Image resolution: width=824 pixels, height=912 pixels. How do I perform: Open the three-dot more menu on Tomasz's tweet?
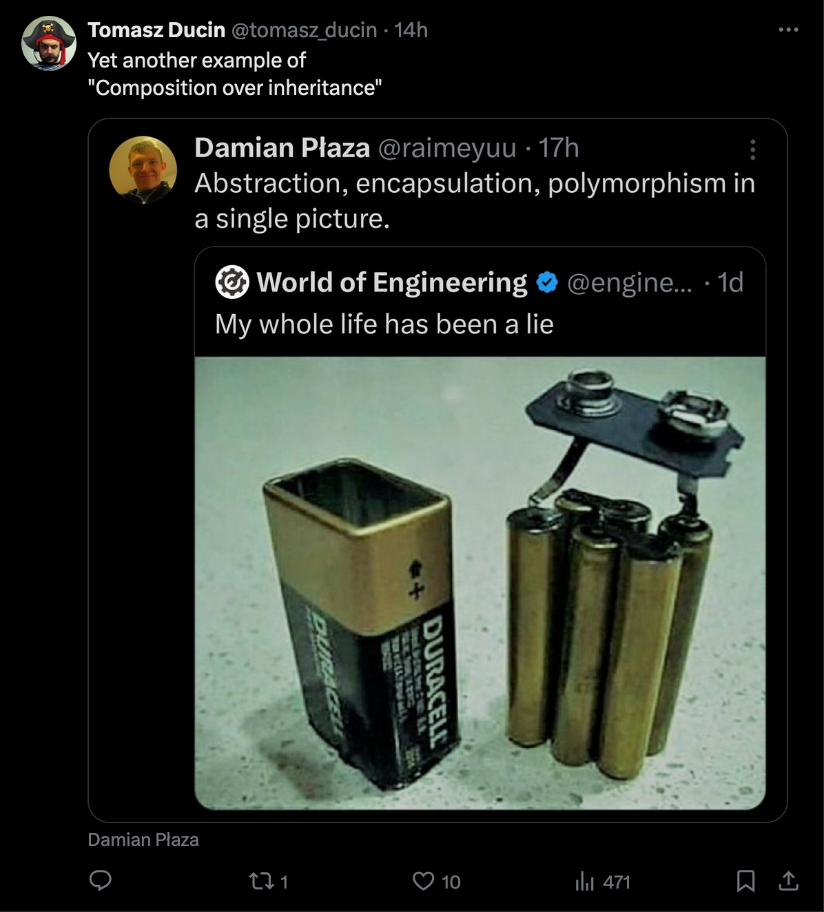(x=788, y=30)
